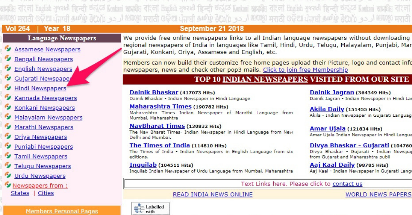Viewport: 412px width, 215px height.
Task: Click the bullet icon beside Assamese Newspapers
Action: point(8,49)
